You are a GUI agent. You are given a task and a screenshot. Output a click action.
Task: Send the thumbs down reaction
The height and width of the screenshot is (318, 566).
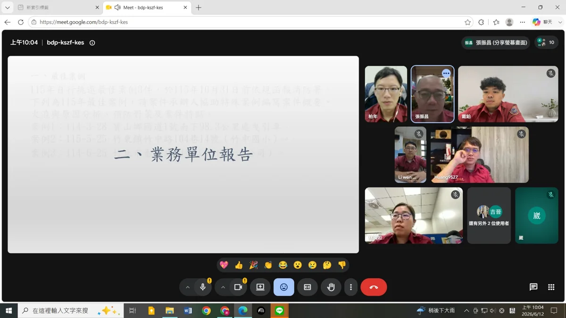click(x=342, y=265)
